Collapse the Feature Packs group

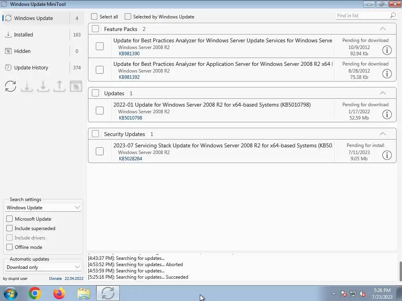(x=382, y=29)
